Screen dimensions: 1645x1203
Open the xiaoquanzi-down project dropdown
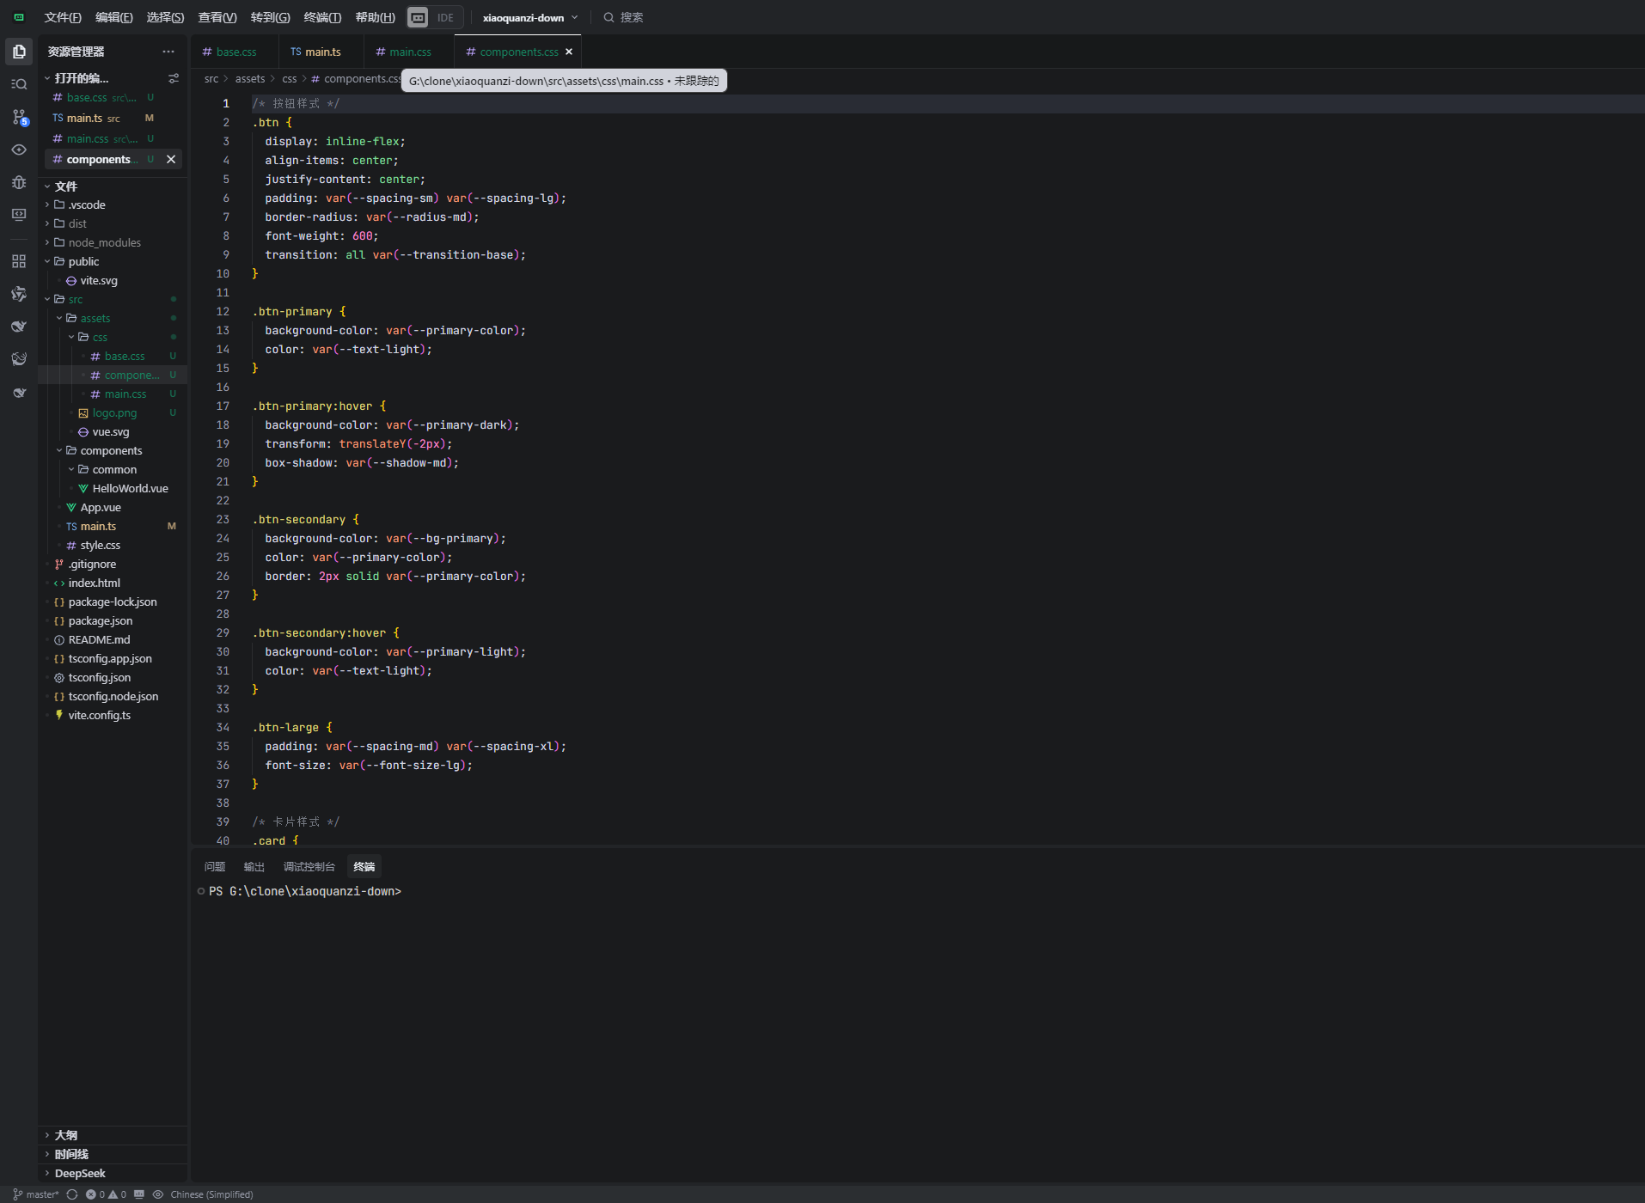(x=529, y=17)
